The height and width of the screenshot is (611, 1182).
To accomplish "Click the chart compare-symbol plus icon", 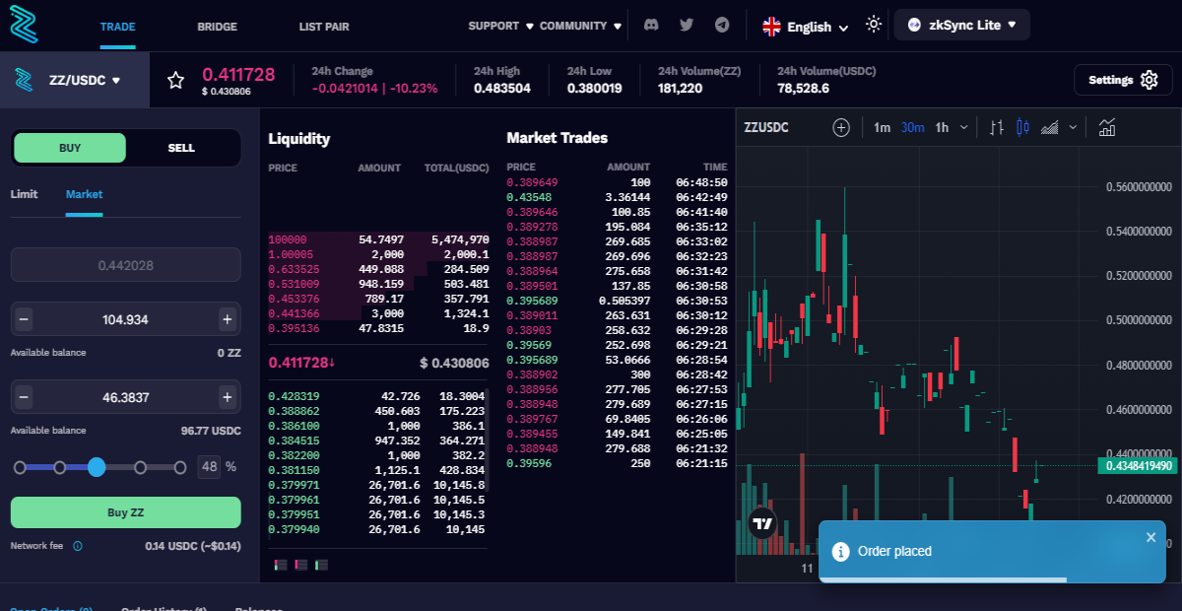I will [x=841, y=127].
